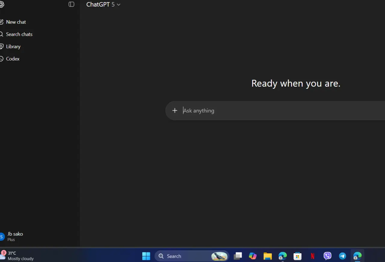Open Search chats in the sidebar

(x=16, y=34)
